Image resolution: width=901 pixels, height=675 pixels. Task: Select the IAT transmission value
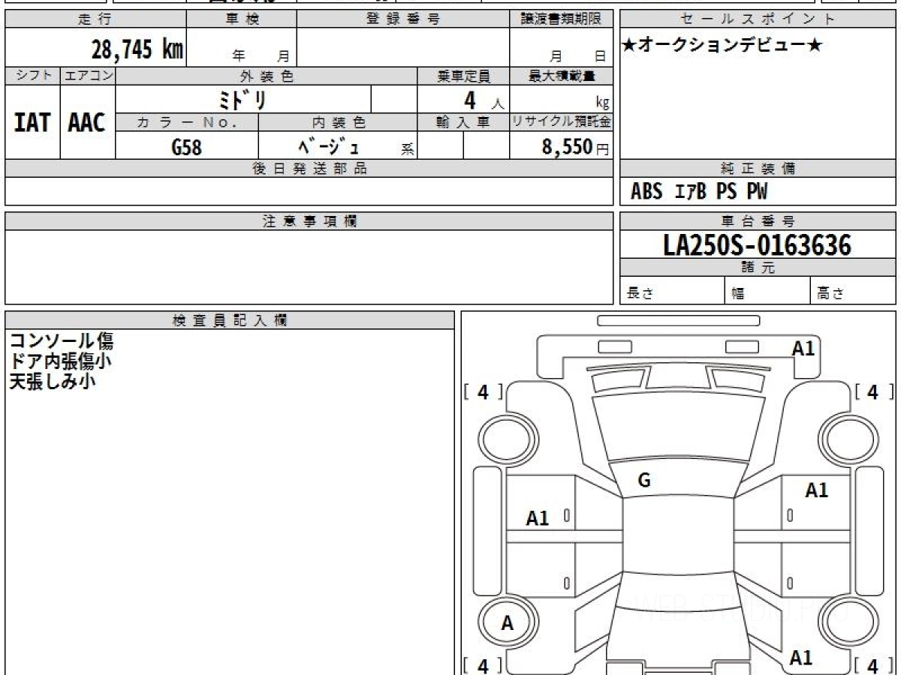[x=32, y=122]
